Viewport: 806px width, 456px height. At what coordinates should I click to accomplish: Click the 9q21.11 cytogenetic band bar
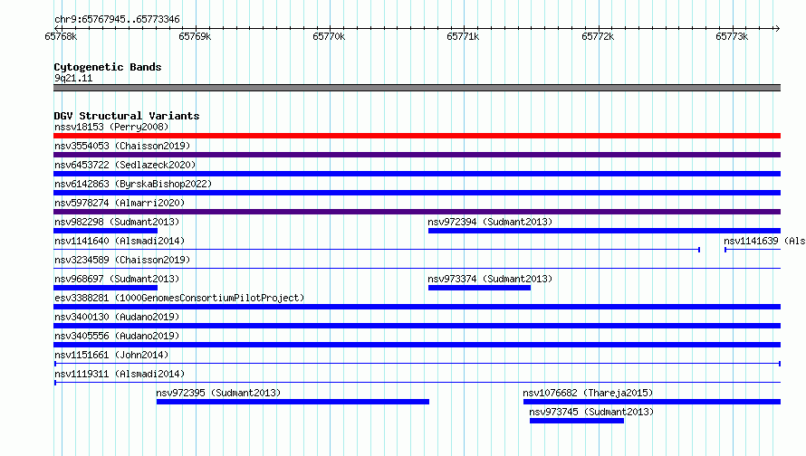[417, 88]
